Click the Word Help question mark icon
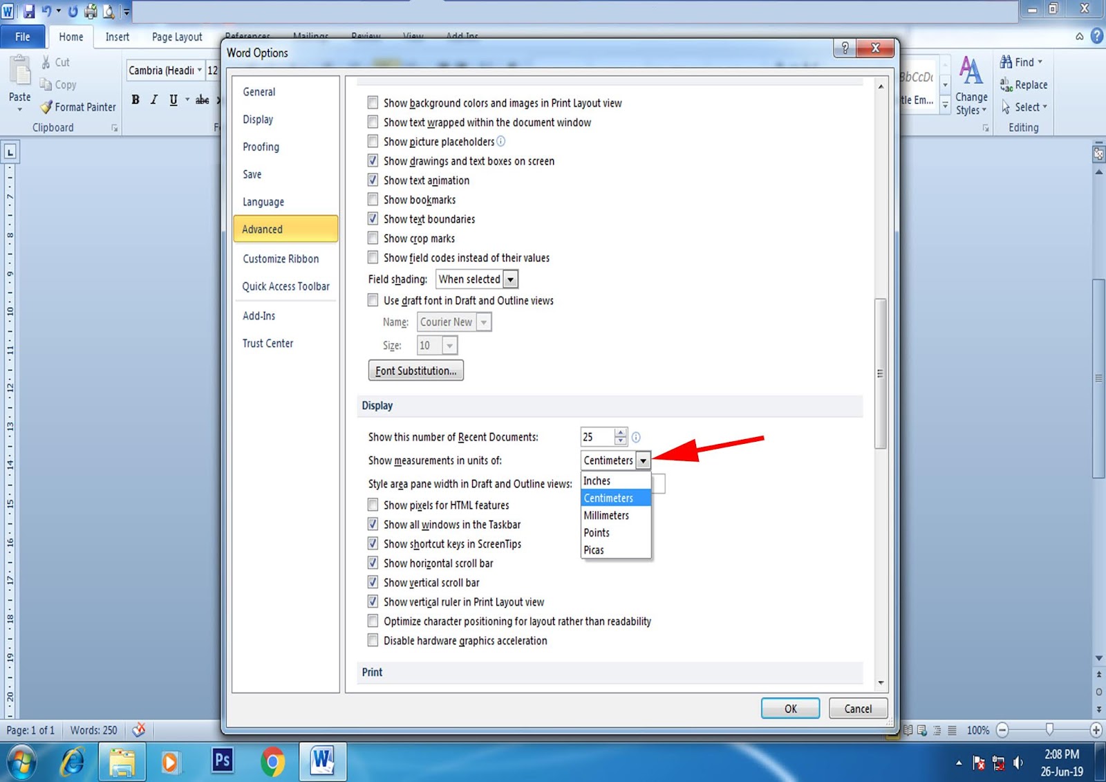The width and height of the screenshot is (1106, 782). 1096,36
